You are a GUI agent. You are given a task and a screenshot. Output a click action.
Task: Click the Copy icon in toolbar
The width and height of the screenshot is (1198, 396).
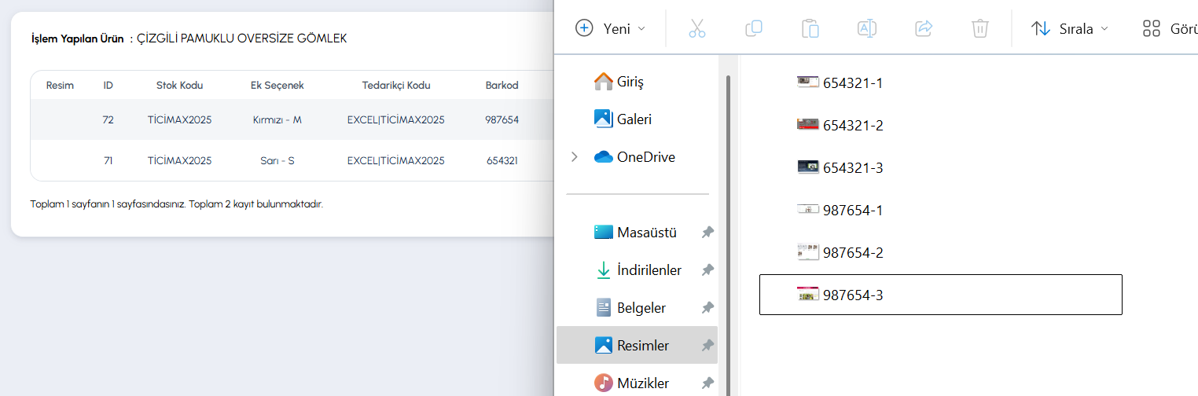754,29
